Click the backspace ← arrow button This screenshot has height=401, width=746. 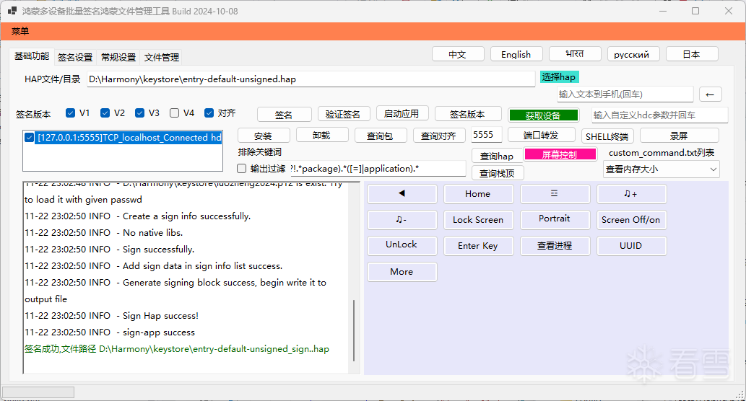click(711, 94)
